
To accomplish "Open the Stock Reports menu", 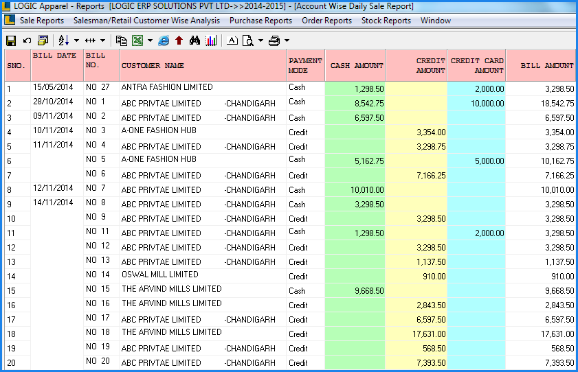I will [386, 21].
